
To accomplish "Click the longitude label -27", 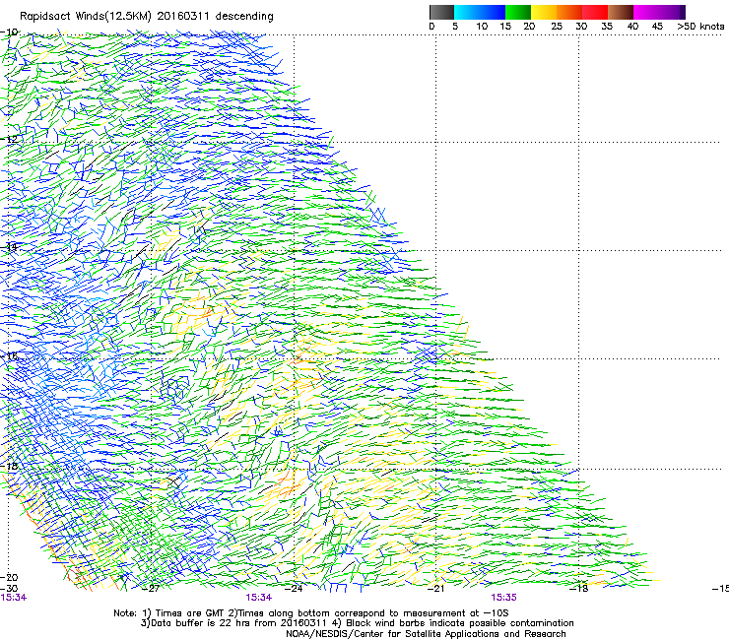I will tap(151, 589).
